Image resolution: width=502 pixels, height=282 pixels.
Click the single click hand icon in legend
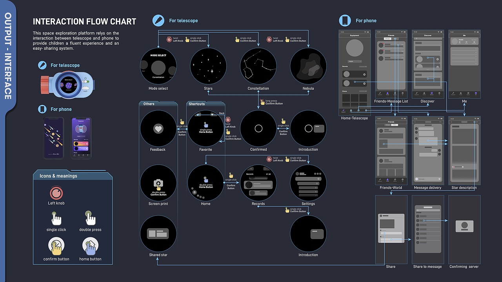[56, 218]
